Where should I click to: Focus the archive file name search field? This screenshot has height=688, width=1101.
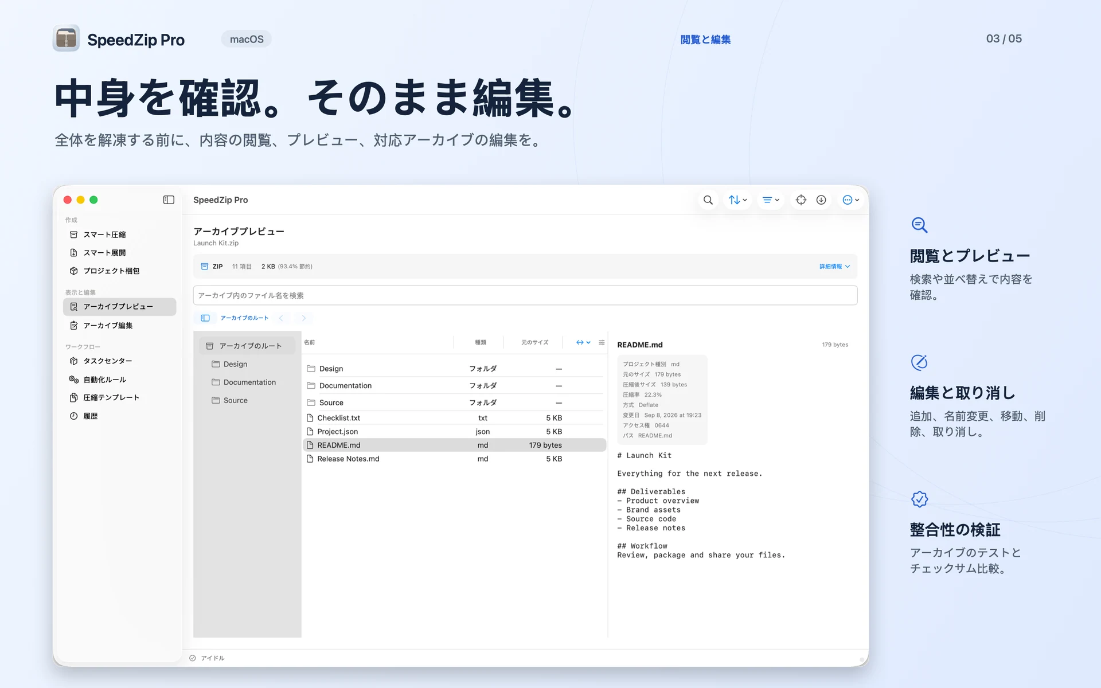click(525, 295)
